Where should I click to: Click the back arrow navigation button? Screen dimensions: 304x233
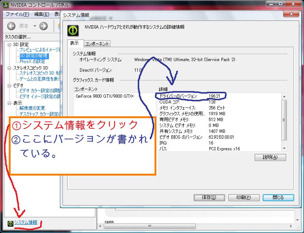pyautogui.click(x=11, y=26)
